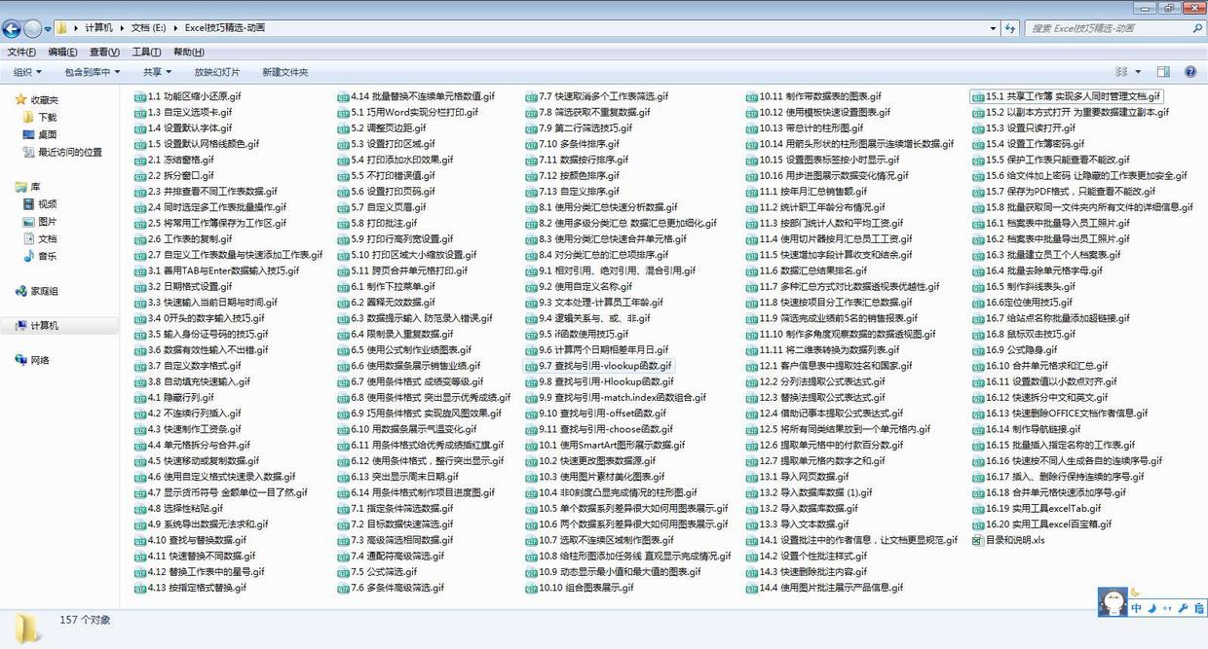Image resolution: width=1208 pixels, height=649 pixels.
Task: Open the 包含到库中 dropdown
Action: 93,72
